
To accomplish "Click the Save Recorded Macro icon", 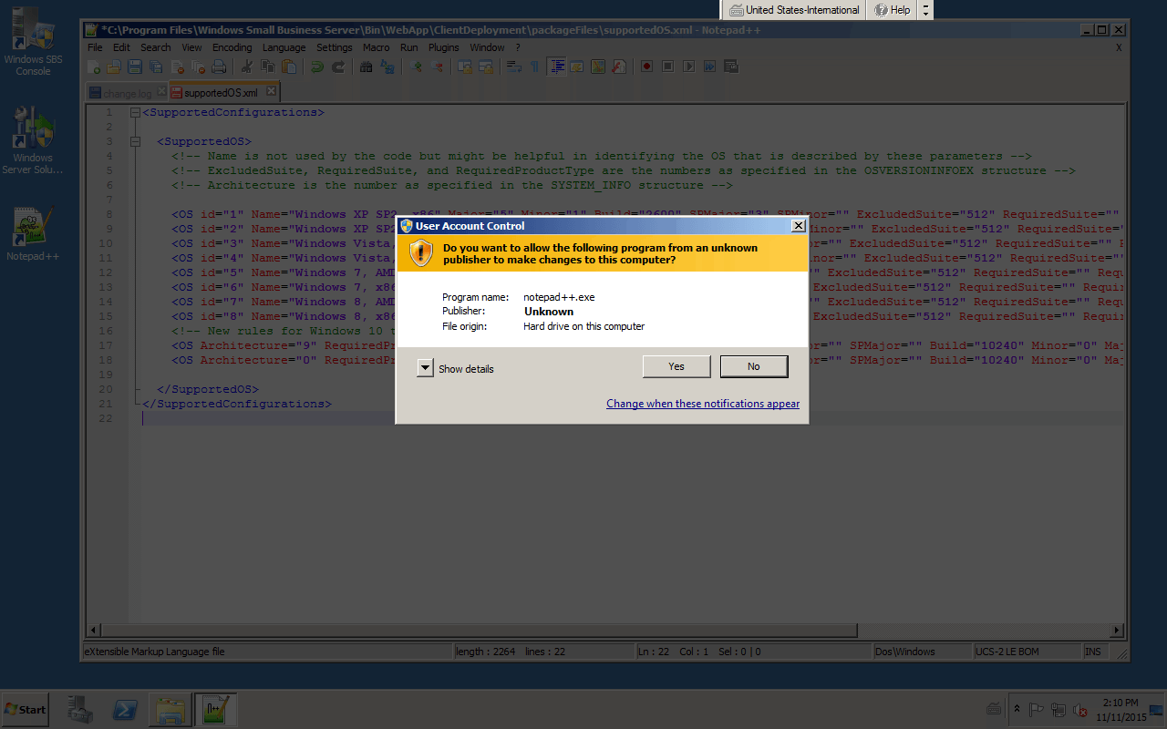I will click(x=730, y=67).
